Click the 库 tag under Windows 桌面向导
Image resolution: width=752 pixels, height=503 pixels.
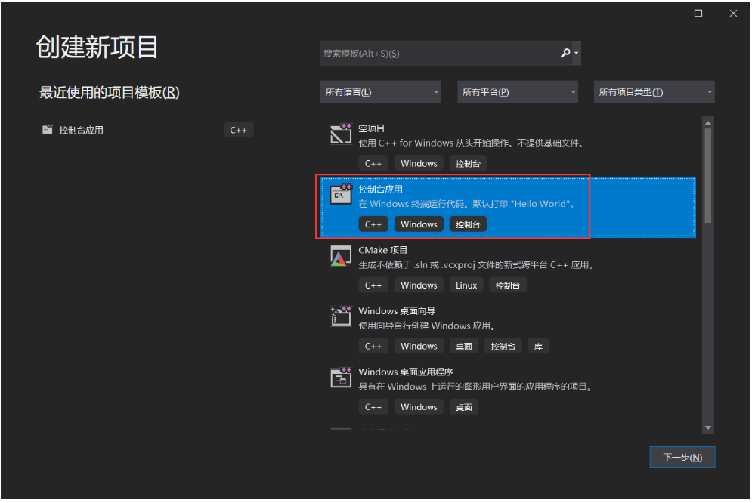click(538, 345)
